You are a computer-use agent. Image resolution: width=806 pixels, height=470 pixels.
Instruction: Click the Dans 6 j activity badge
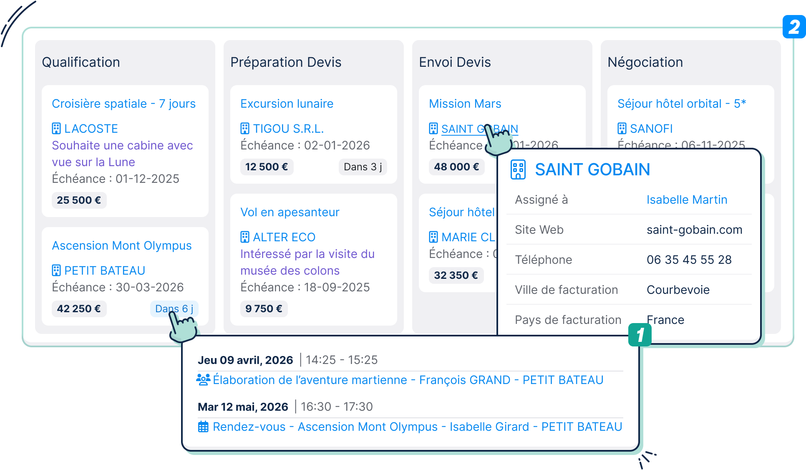tap(174, 309)
